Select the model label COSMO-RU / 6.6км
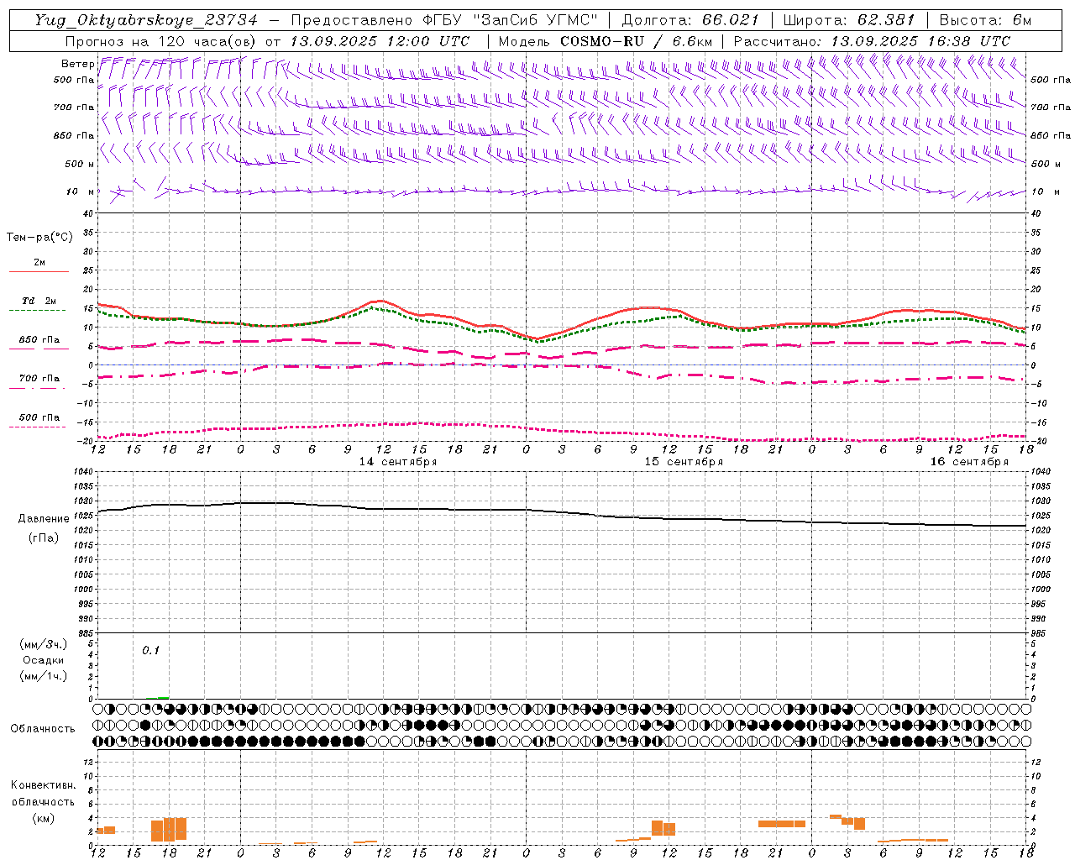 tap(636, 41)
